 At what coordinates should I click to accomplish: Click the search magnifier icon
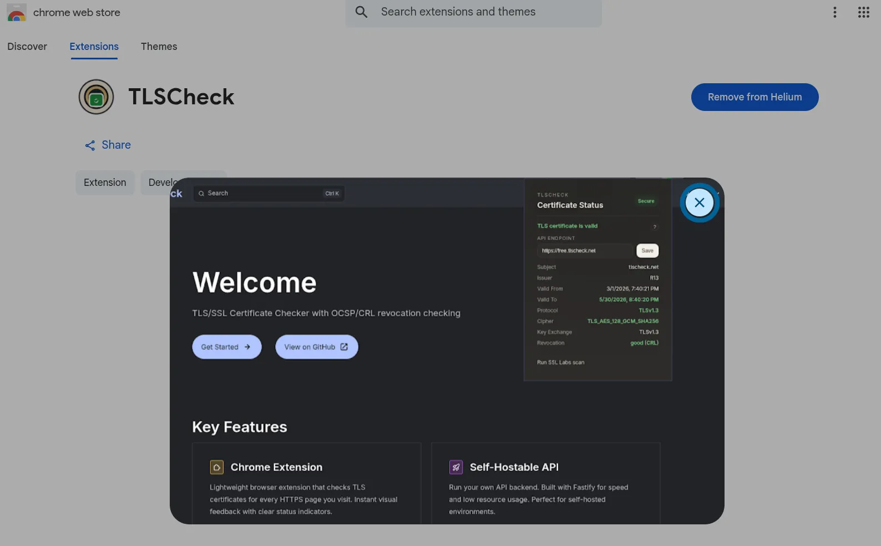point(361,12)
